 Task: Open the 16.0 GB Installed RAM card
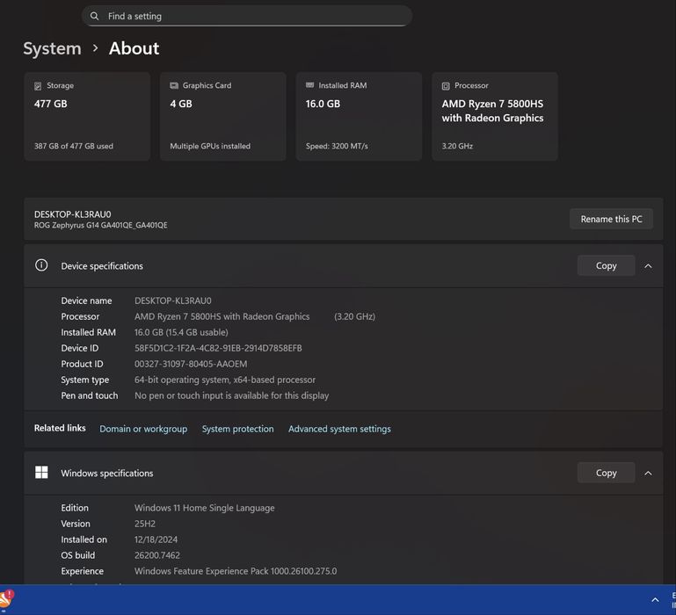point(359,116)
